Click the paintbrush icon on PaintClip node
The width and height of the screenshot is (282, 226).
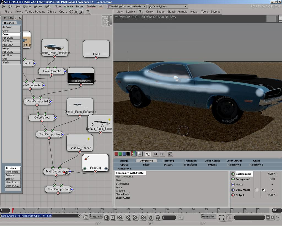(x=87, y=158)
